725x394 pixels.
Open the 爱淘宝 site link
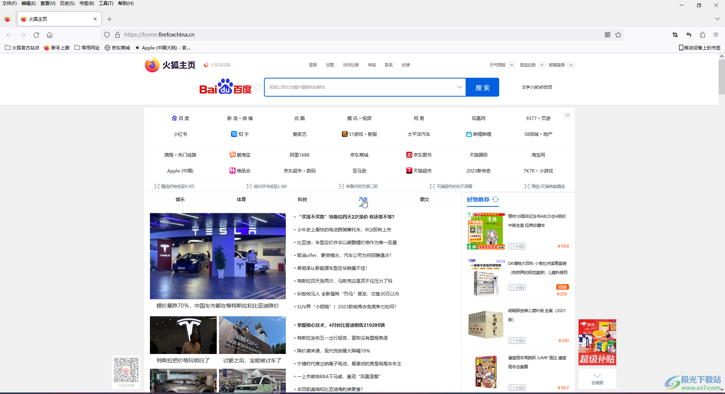point(240,155)
